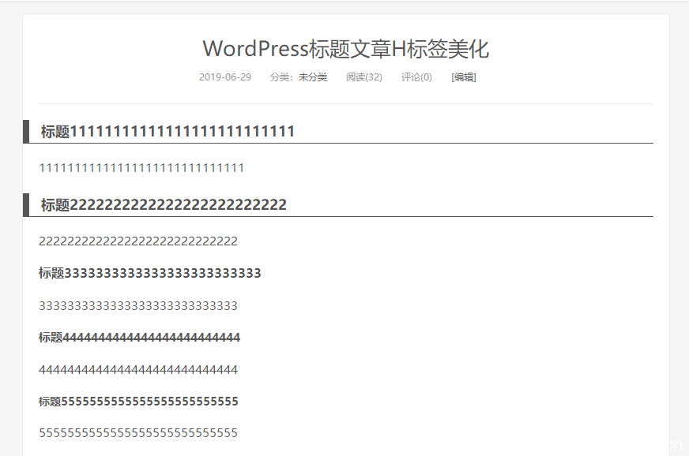Open the 评论(0) comments link

point(416,77)
